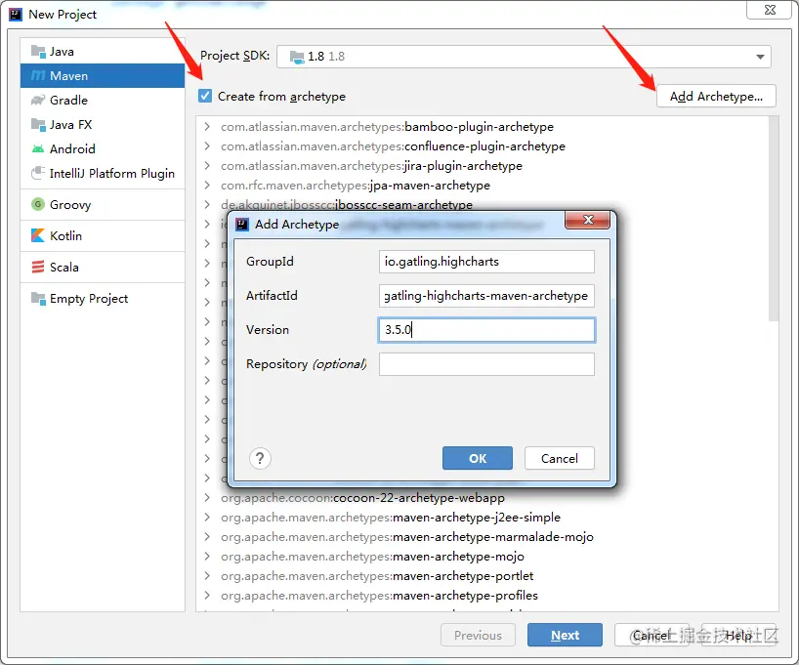The height and width of the screenshot is (665, 799).
Task: Click the SDK folder icon in combo box
Action: (297, 57)
